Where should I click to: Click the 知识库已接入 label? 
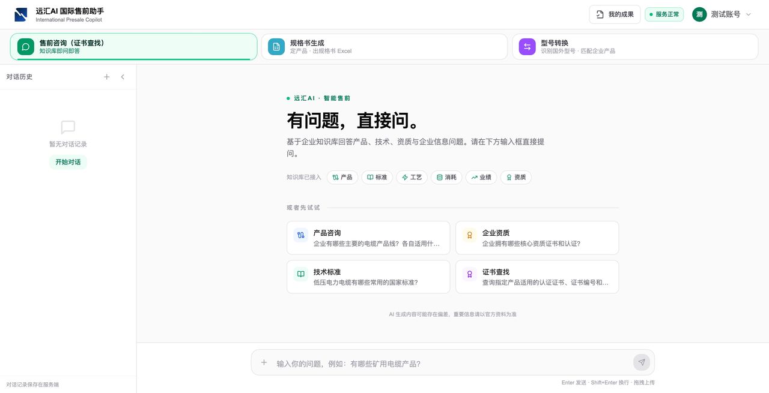pyautogui.click(x=304, y=178)
